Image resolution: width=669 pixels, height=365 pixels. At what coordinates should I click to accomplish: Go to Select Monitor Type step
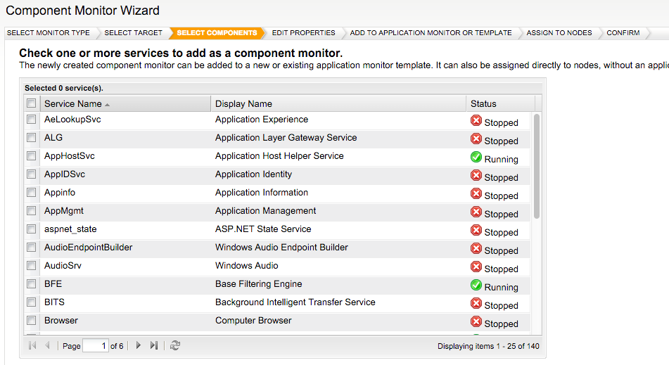coord(49,33)
